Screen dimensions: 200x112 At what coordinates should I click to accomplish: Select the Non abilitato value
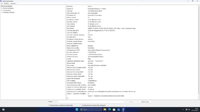click(92, 85)
